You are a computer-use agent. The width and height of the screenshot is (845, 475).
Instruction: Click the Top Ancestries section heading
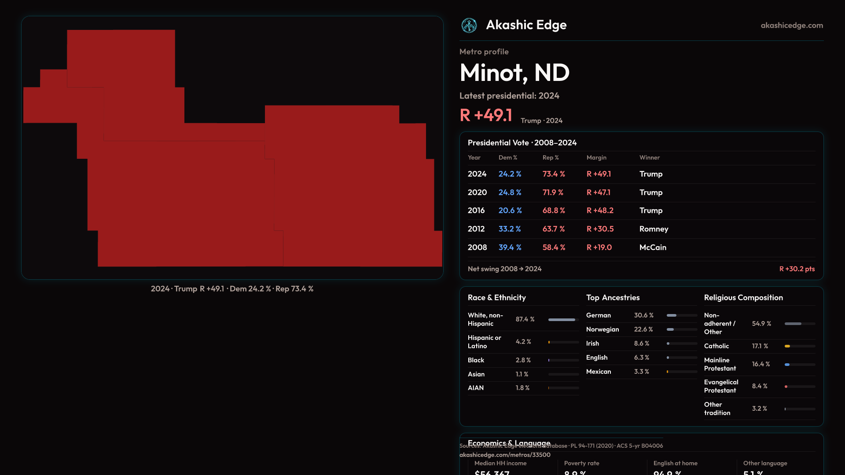click(x=613, y=298)
